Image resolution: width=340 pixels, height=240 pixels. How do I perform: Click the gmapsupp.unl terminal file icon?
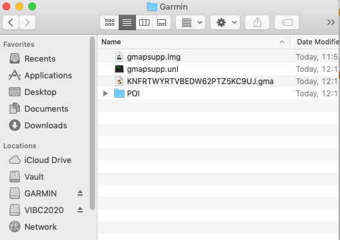[119, 69]
